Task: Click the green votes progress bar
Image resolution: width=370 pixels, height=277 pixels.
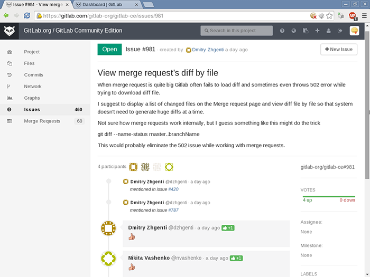Action: coord(329,196)
